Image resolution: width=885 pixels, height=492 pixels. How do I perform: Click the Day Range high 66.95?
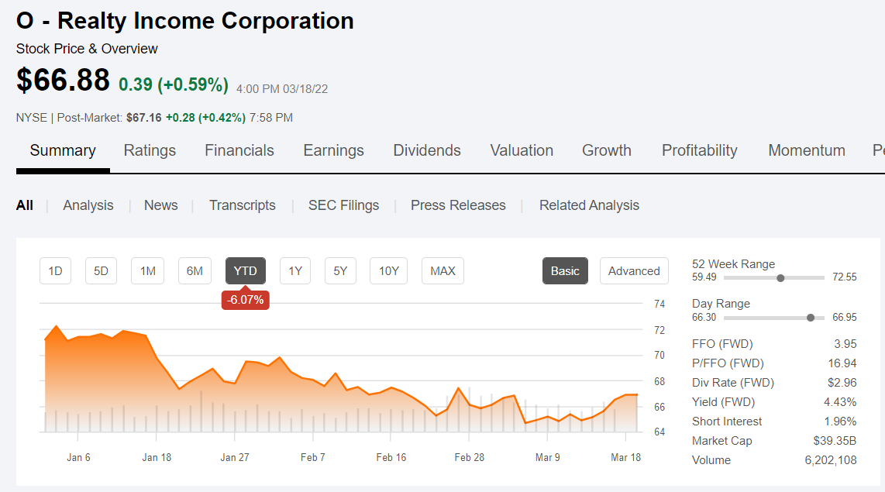845,317
